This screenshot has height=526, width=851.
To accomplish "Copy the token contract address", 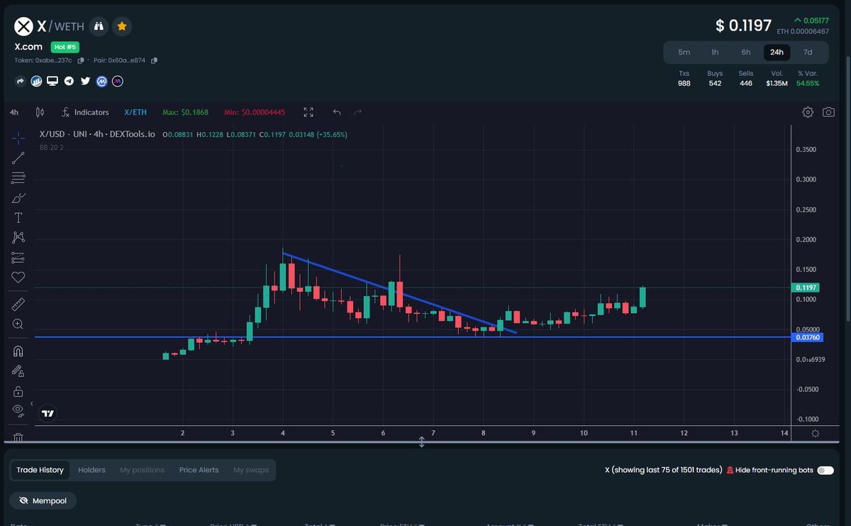I will pyautogui.click(x=81, y=60).
